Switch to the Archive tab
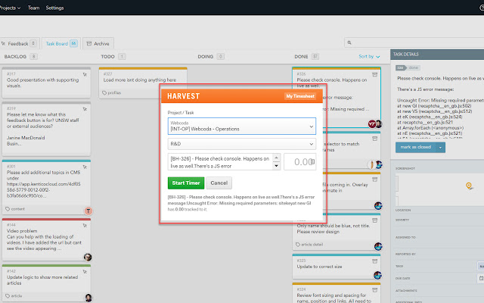Image resolution: width=484 pixels, height=303 pixels. click(98, 44)
